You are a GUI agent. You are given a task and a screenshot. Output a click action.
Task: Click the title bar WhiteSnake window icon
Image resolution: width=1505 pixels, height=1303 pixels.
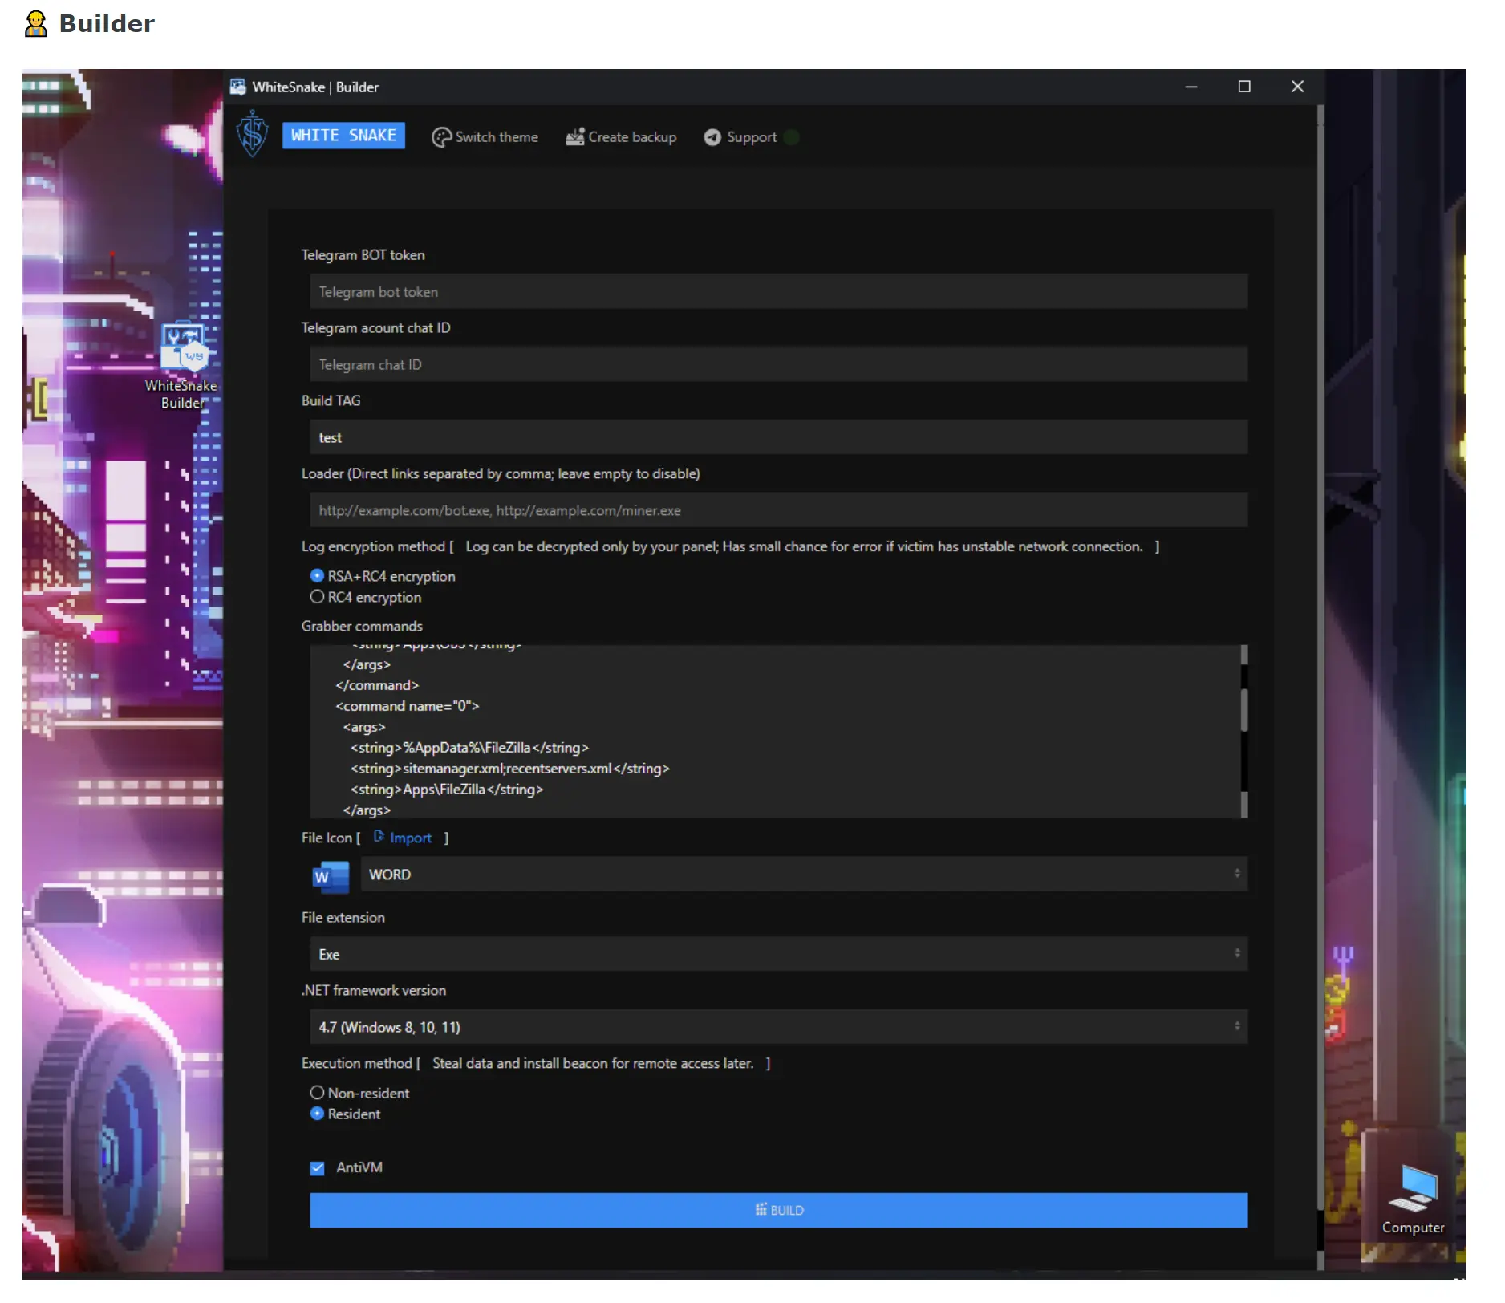238,87
